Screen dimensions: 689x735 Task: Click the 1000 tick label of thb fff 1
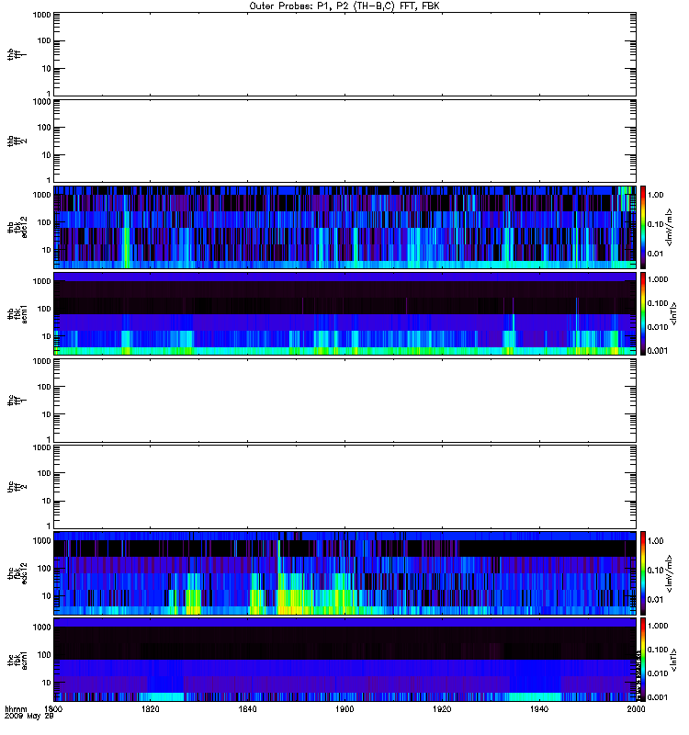point(41,15)
